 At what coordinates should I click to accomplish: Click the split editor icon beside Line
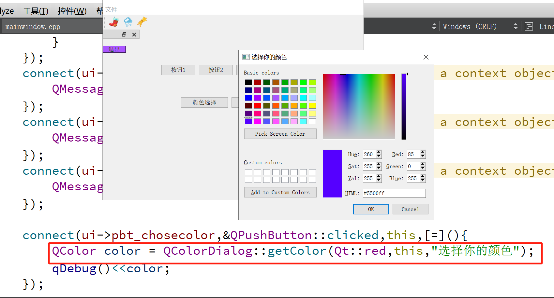(529, 26)
